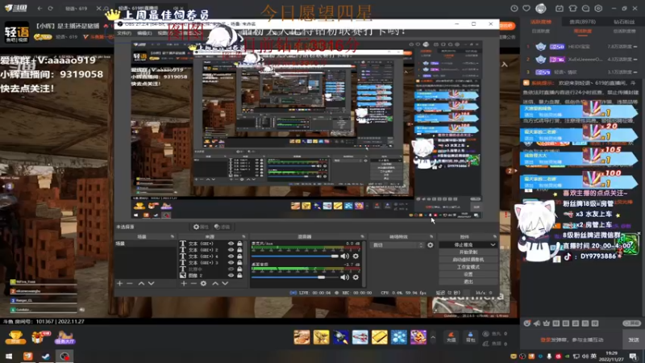
Task: Adjust the microphone/Aux volume slider
Action: pos(294,256)
